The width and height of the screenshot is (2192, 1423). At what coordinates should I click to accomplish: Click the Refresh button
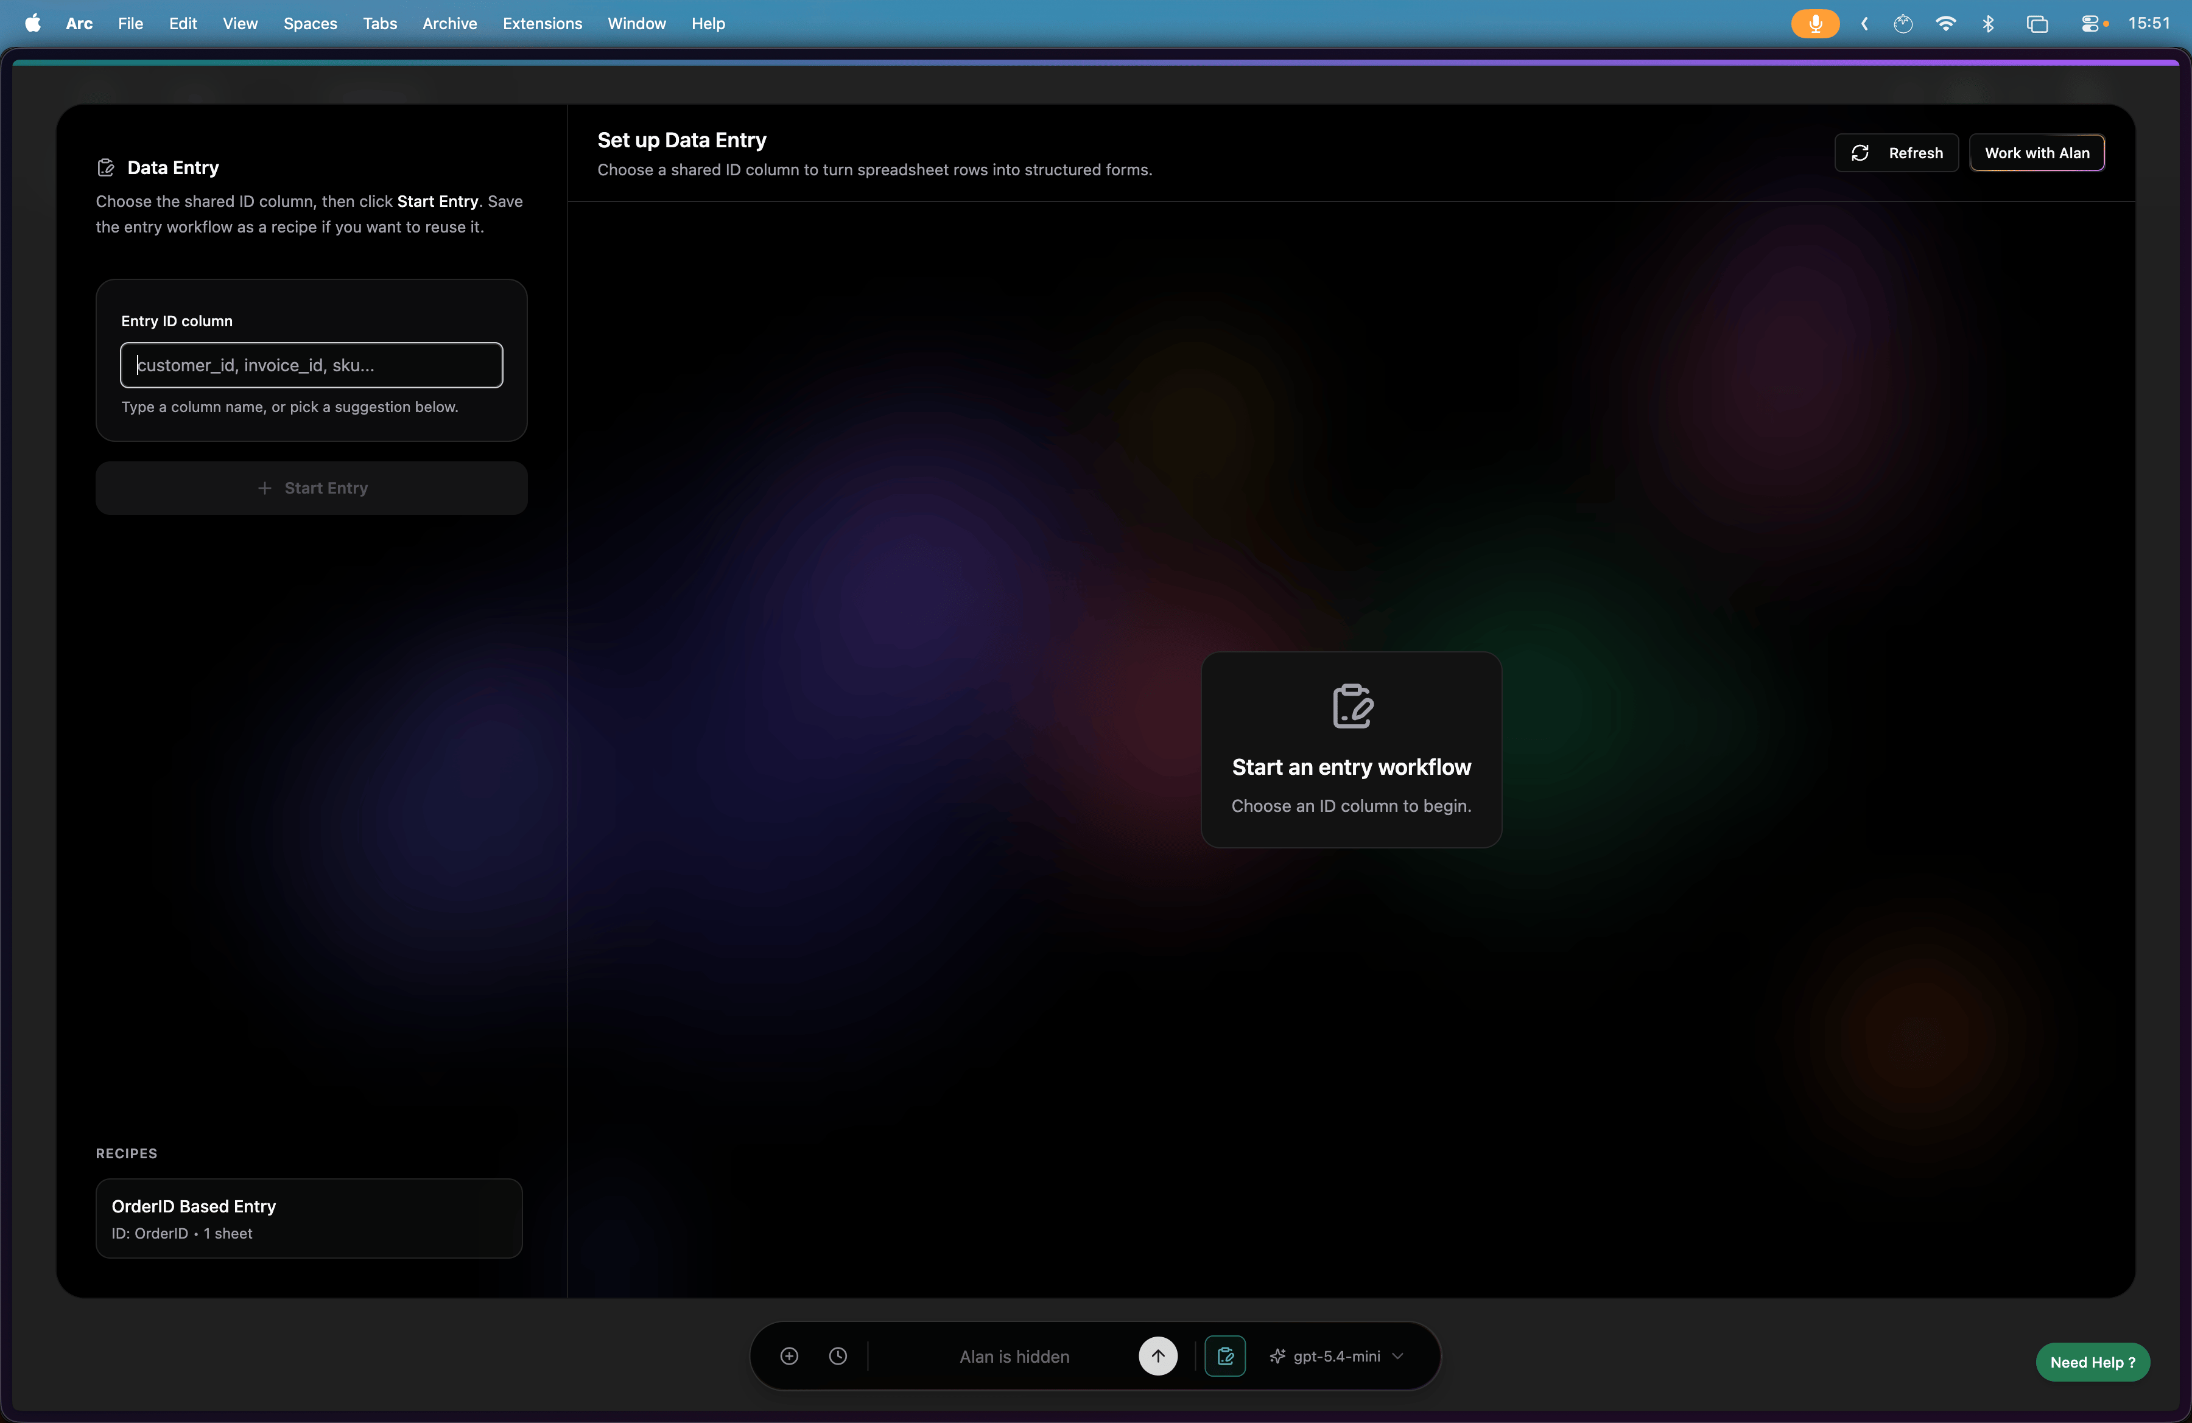pos(1896,153)
